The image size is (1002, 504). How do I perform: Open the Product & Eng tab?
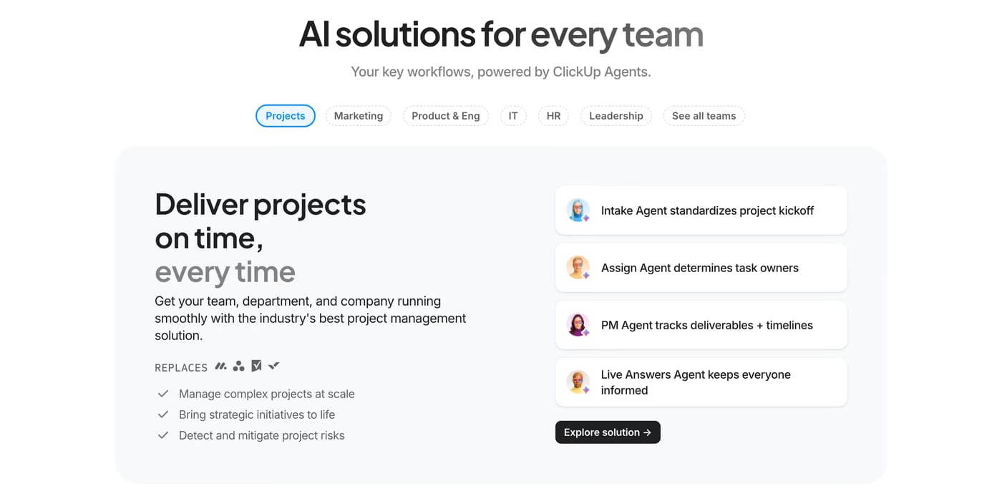coord(446,116)
